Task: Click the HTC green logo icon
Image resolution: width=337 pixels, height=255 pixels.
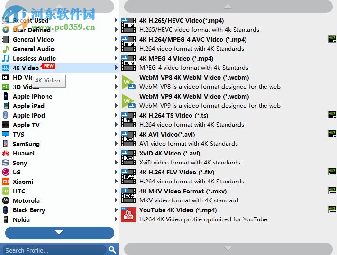Action: pos(6,191)
